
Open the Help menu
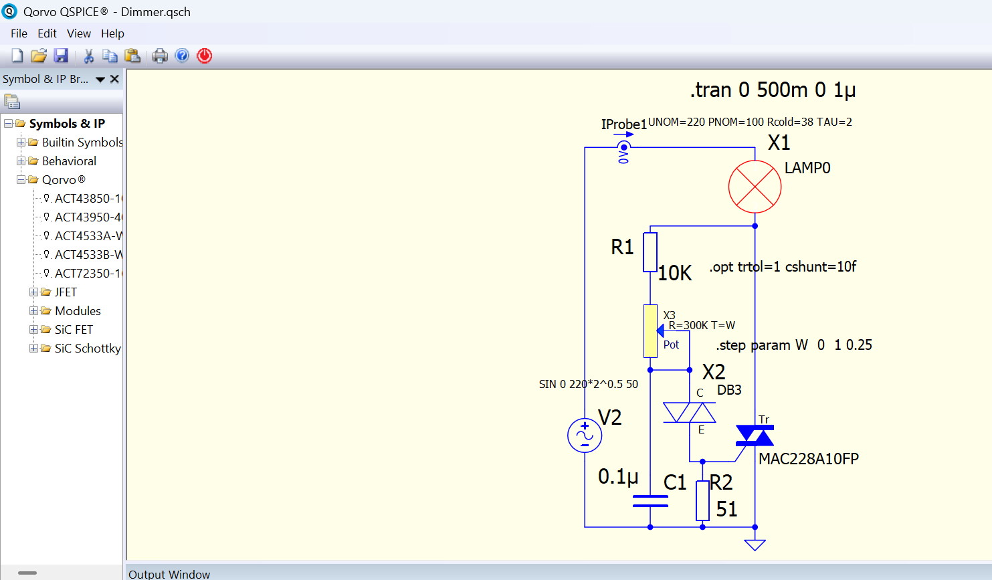click(x=112, y=33)
